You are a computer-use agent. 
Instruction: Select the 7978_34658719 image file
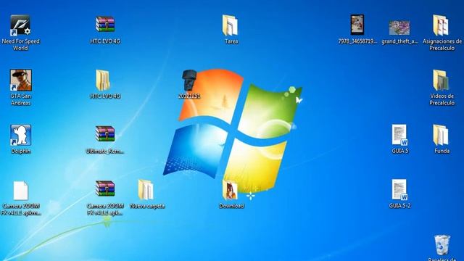point(357,25)
